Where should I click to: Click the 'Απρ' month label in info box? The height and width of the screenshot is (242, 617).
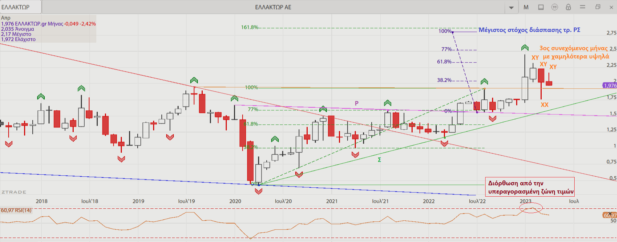(x=6, y=18)
